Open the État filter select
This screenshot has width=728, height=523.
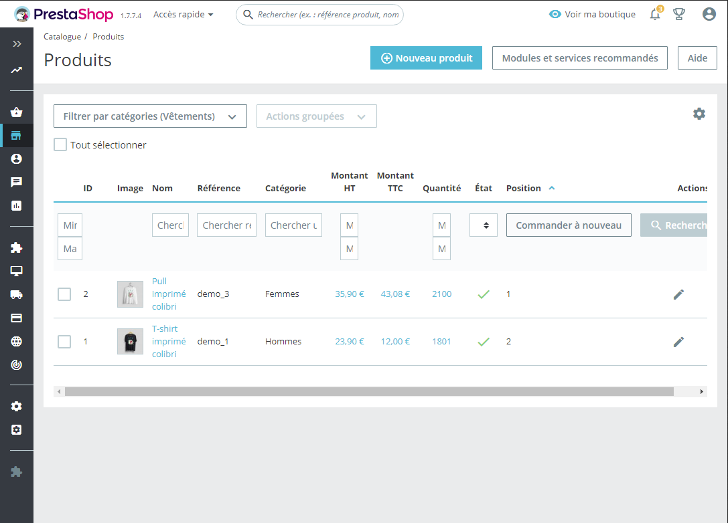pyautogui.click(x=484, y=225)
